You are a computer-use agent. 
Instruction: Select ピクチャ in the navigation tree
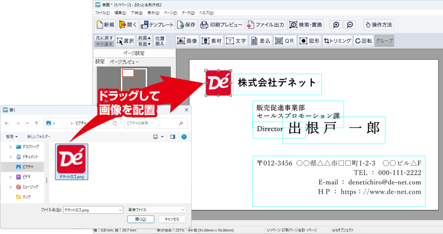click(x=22, y=167)
